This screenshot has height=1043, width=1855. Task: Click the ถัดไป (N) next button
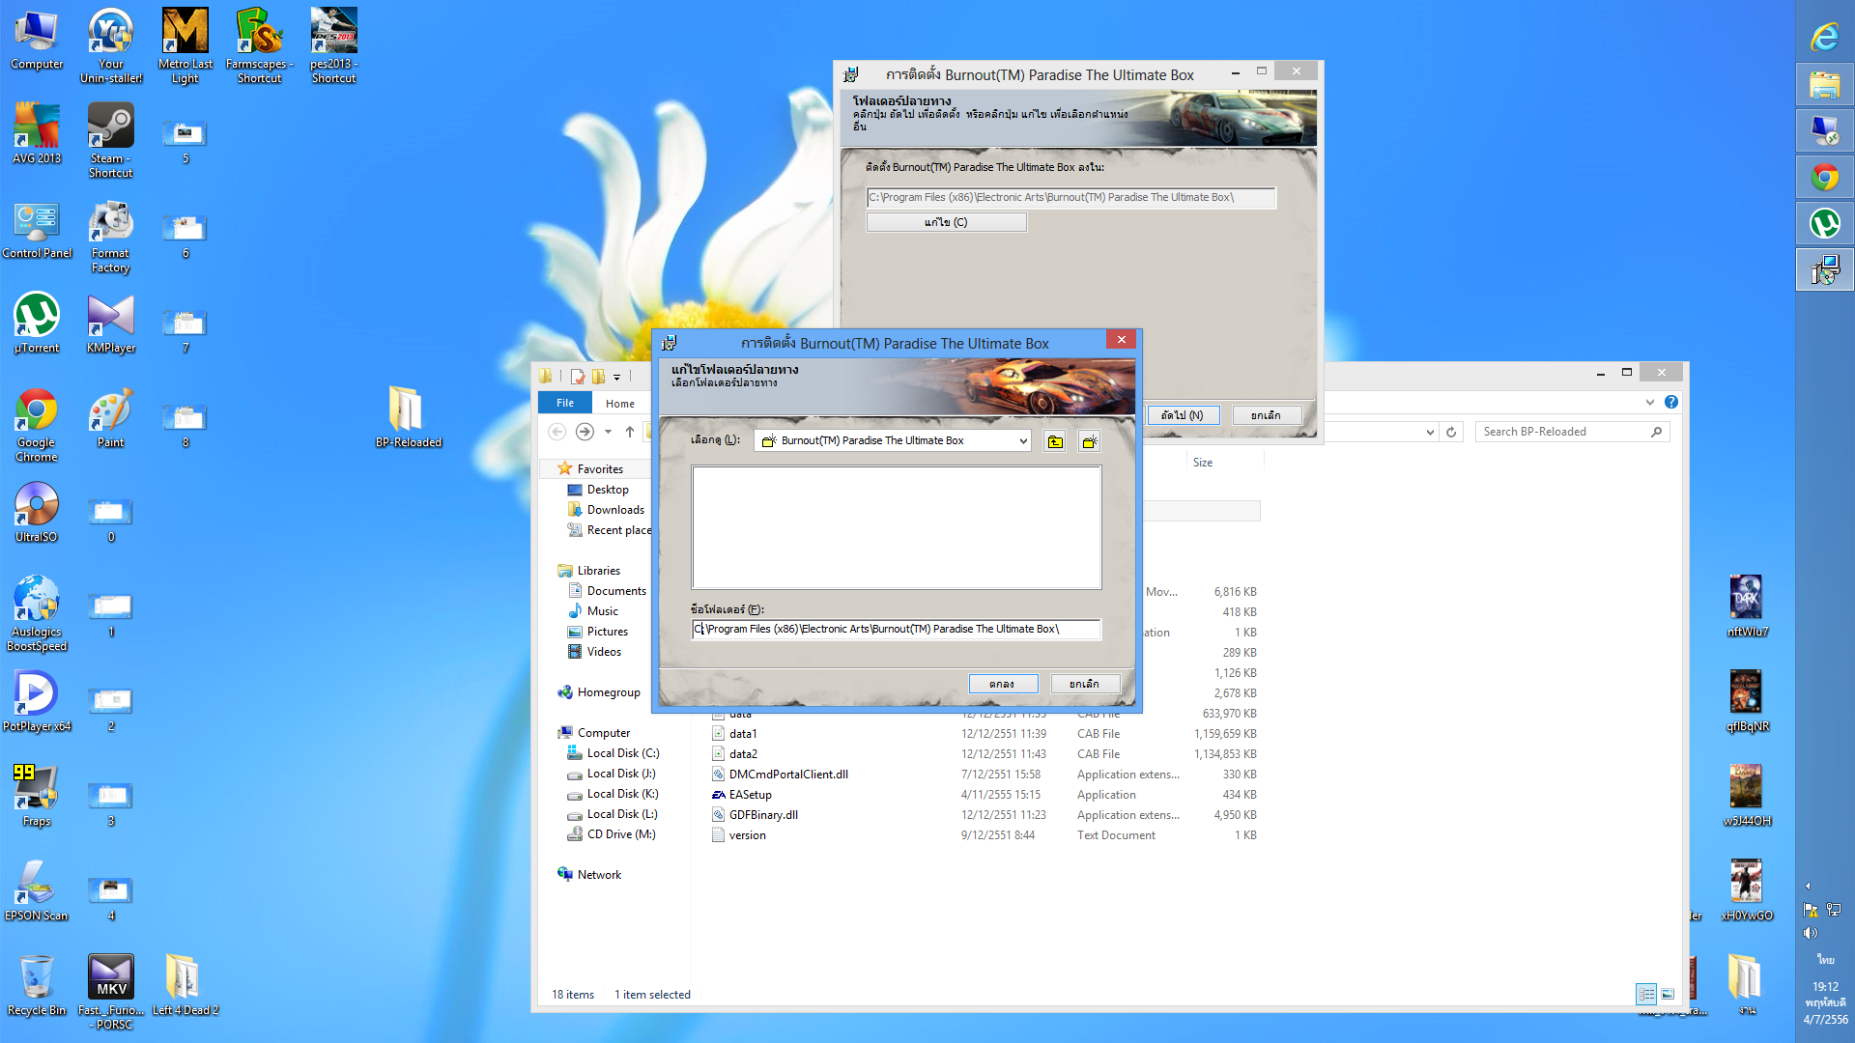point(1183,415)
